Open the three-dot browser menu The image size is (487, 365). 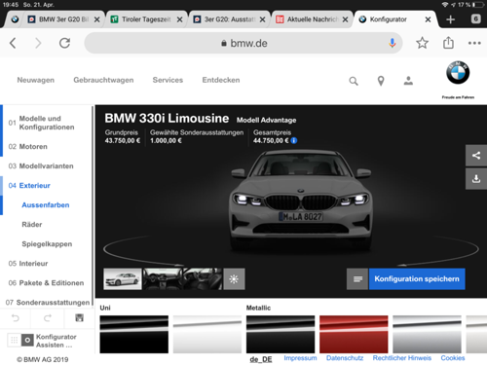(x=474, y=43)
